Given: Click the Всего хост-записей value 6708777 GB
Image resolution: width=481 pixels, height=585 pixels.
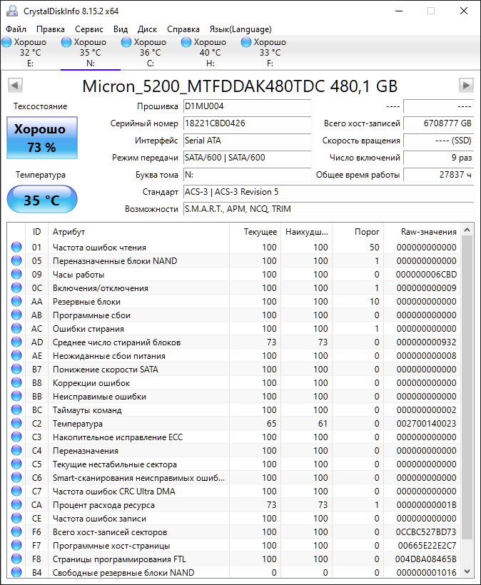Looking at the screenshot, I should [438, 123].
